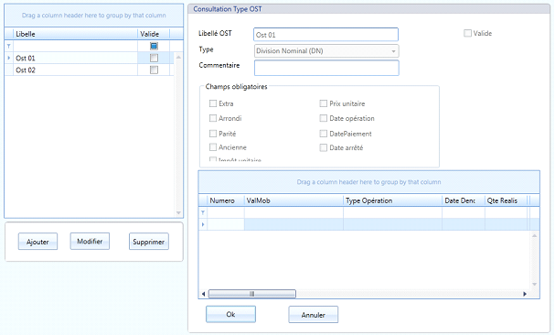Click row indicator arrow in operations grid
Screen dimensions: 555x335
[x=203, y=224]
